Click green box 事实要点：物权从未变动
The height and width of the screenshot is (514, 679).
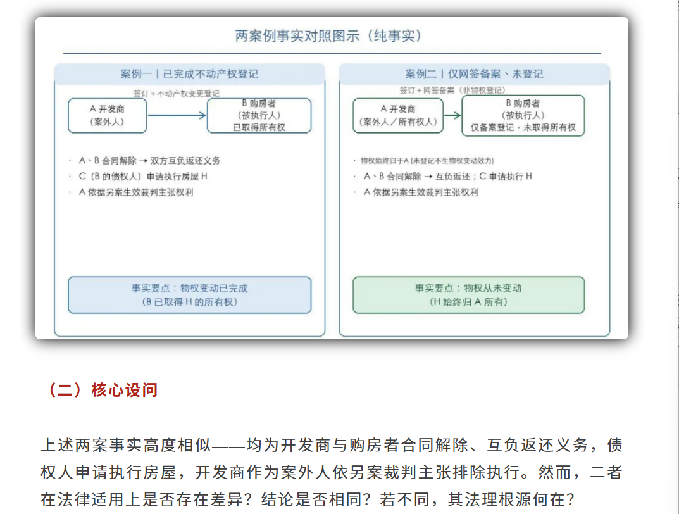(468, 295)
